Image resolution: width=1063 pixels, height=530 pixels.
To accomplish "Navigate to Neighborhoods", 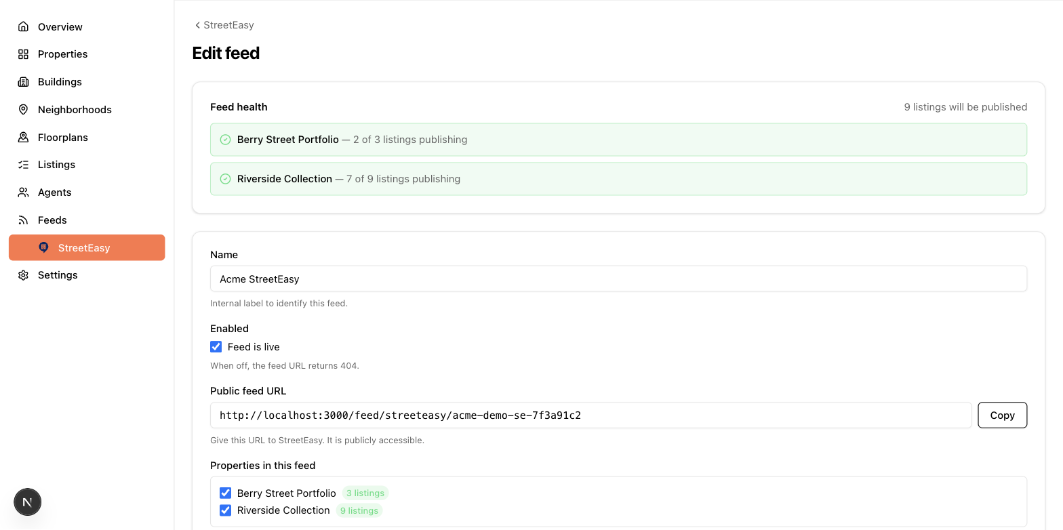I will [87, 110].
